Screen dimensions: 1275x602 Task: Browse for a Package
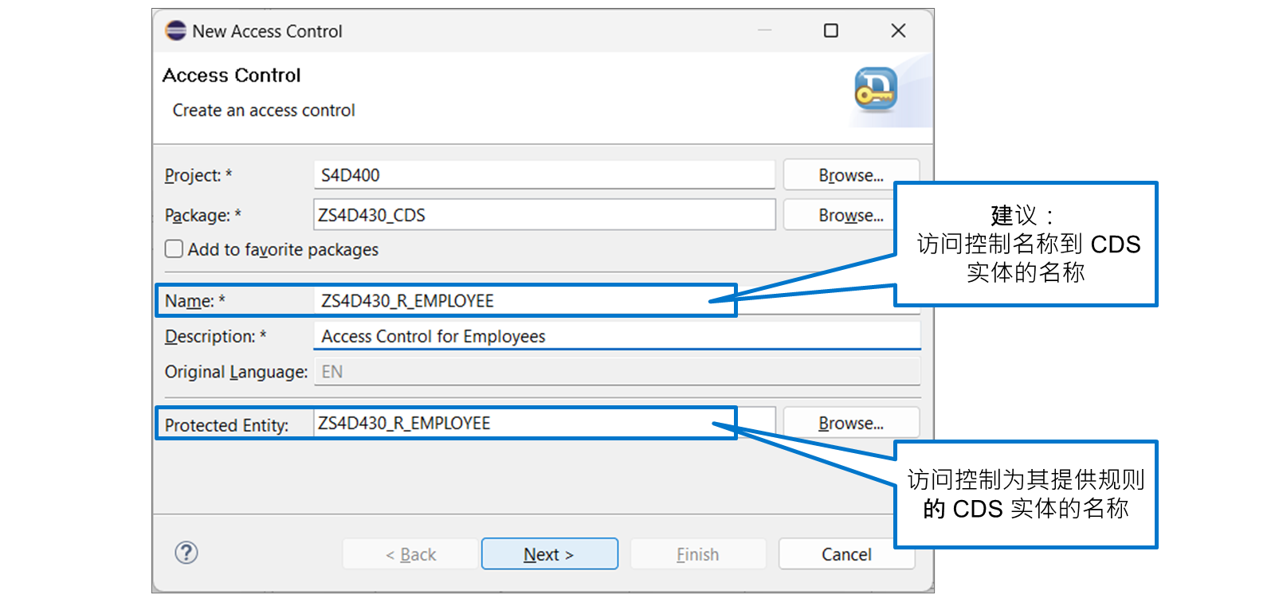pos(851,215)
